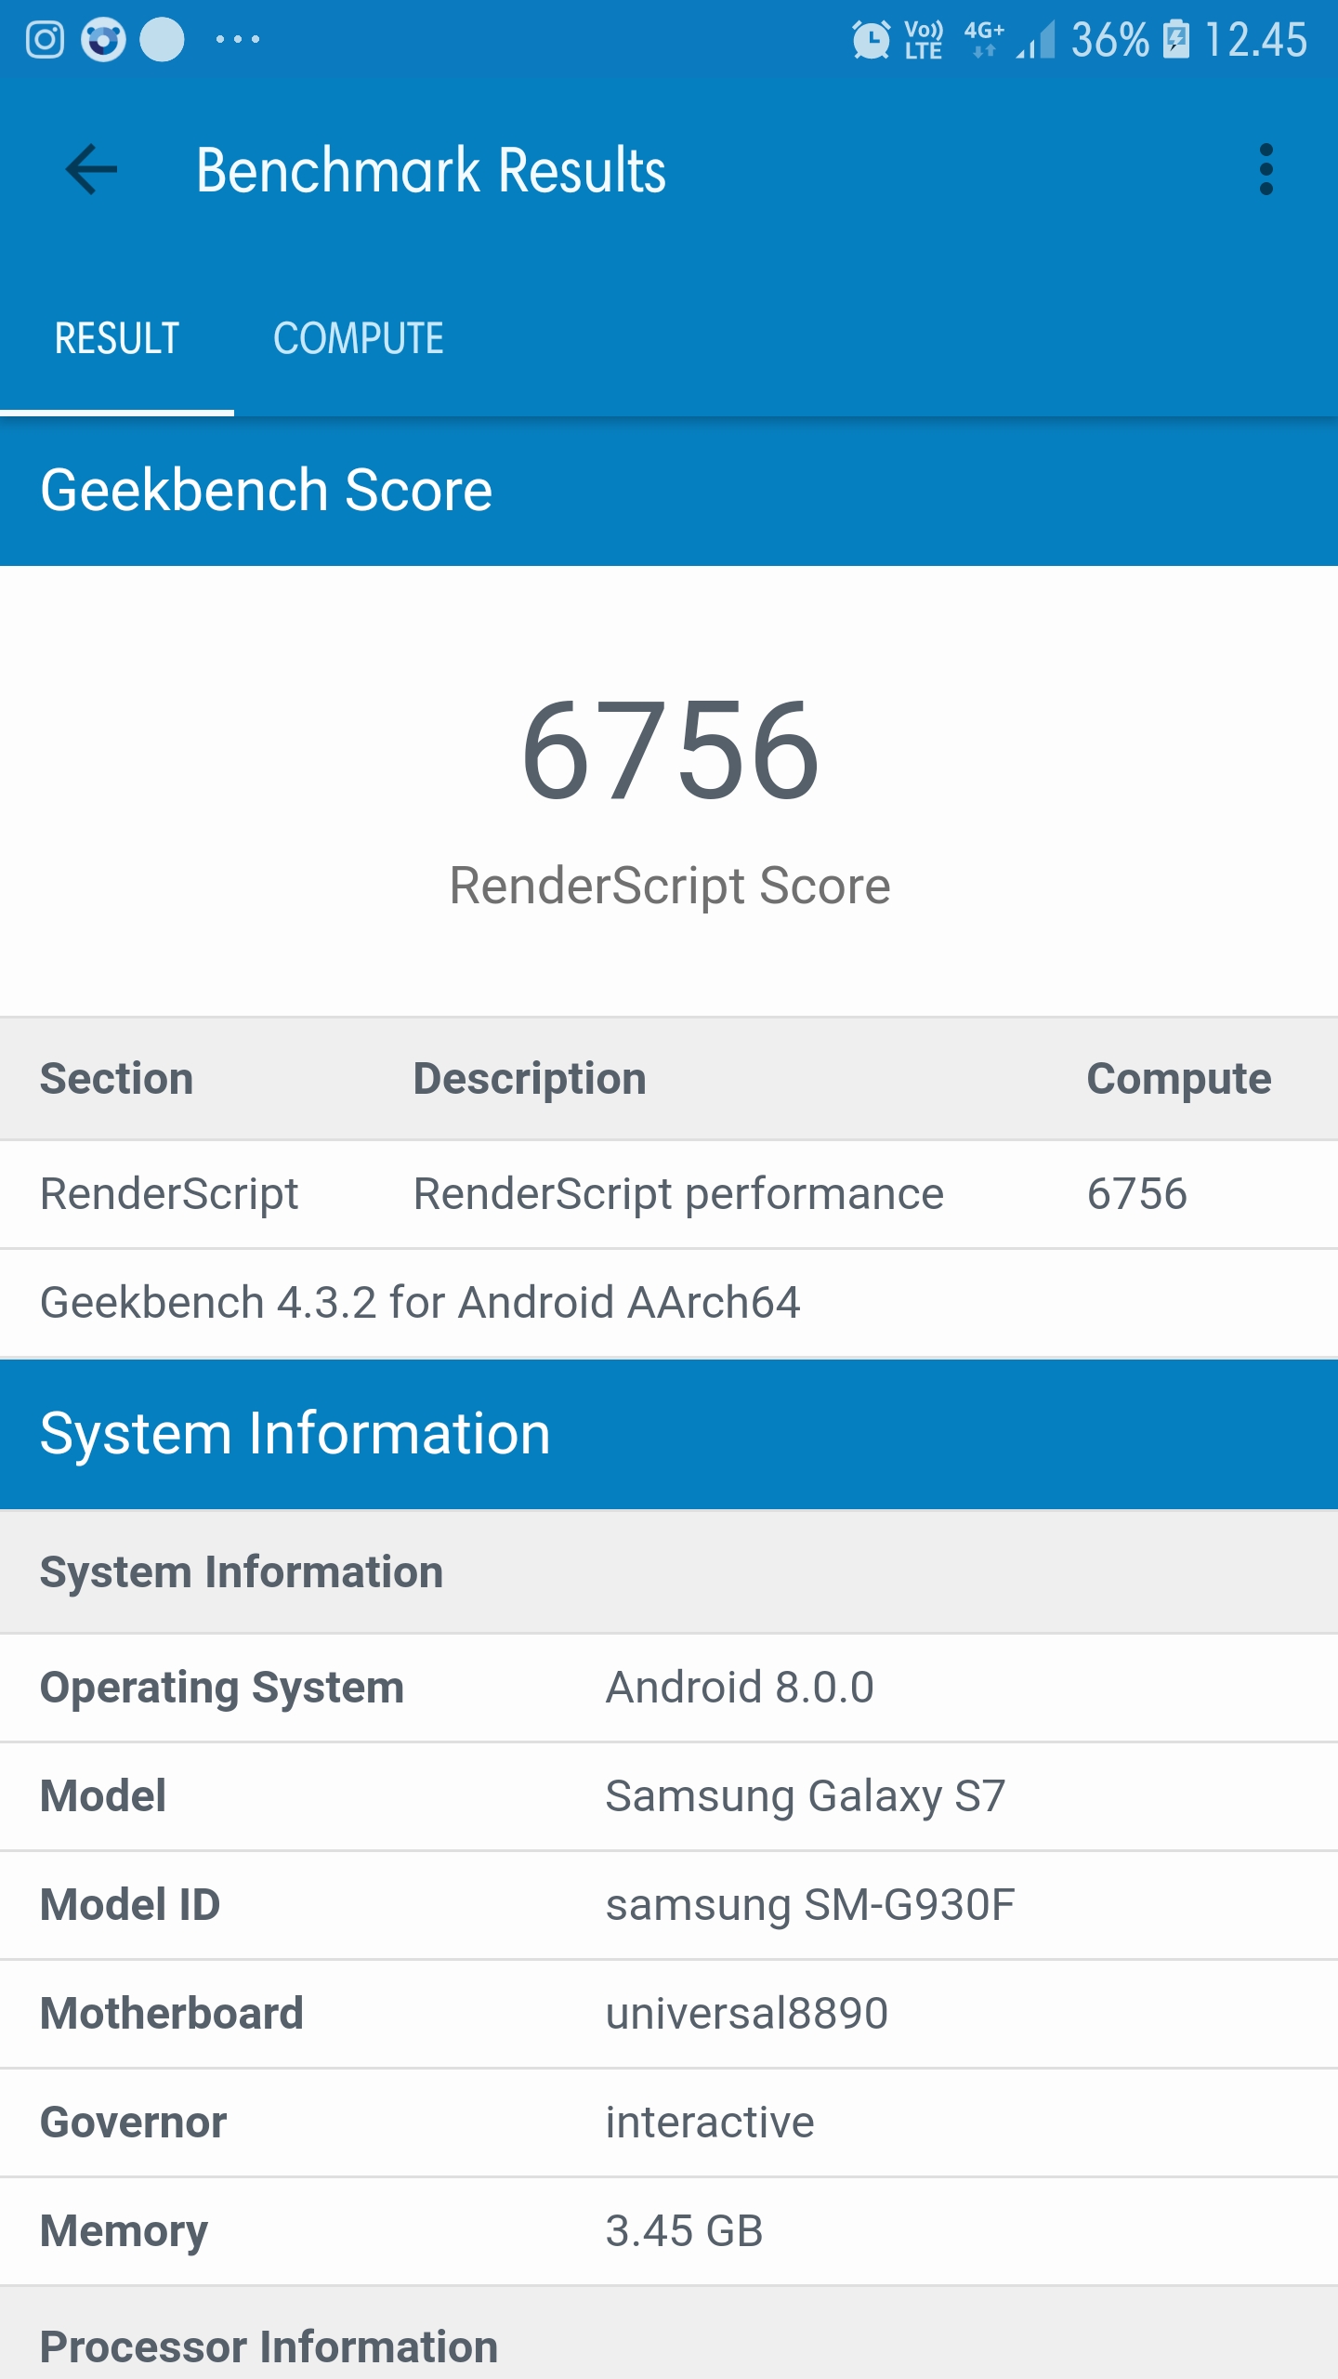Tap the notification icon next to Instagram
1338x2379 pixels.
[103, 40]
